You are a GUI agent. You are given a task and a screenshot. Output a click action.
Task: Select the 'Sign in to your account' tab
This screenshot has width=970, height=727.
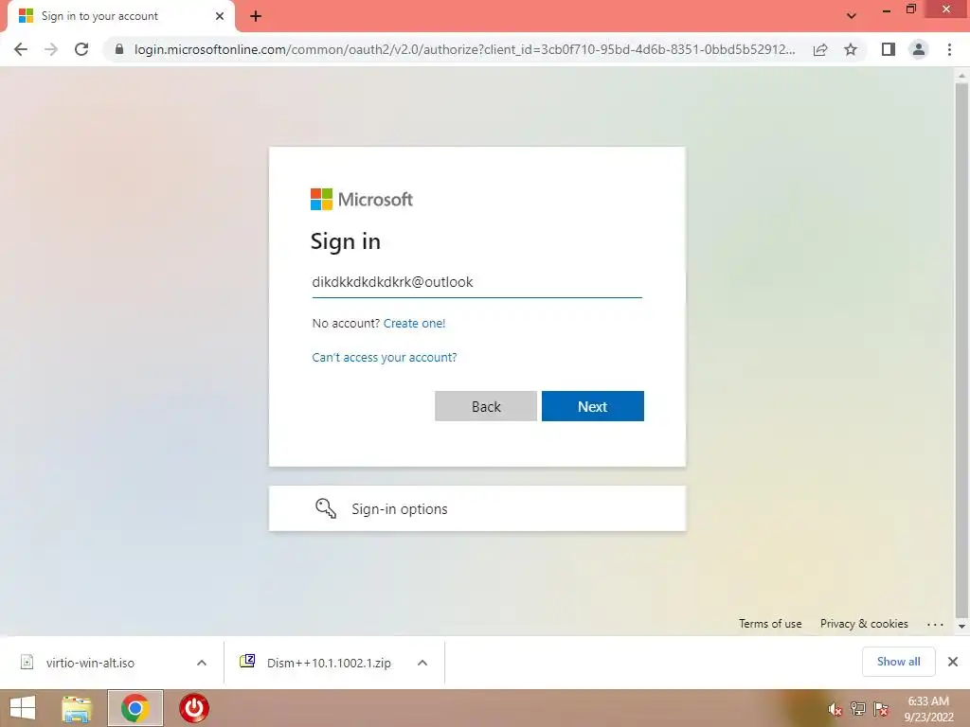pyautogui.click(x=120, y=16)
